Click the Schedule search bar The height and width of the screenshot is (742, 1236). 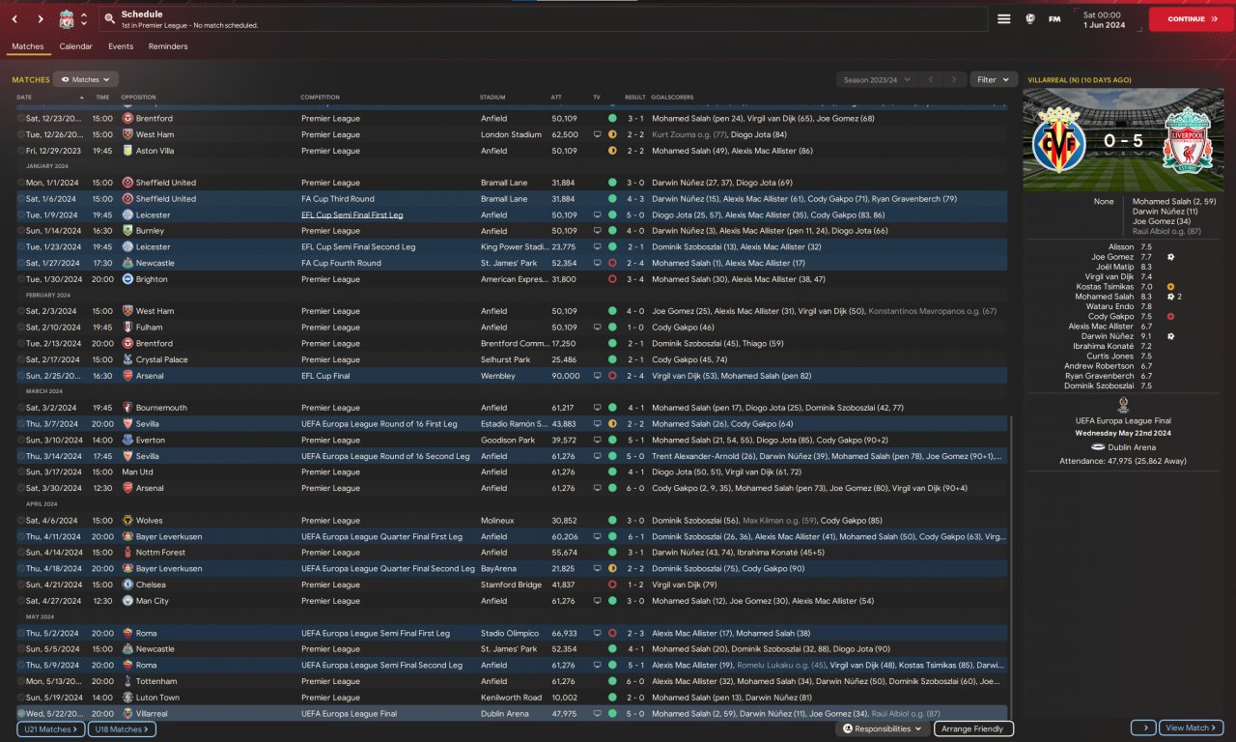click(541, 19)
